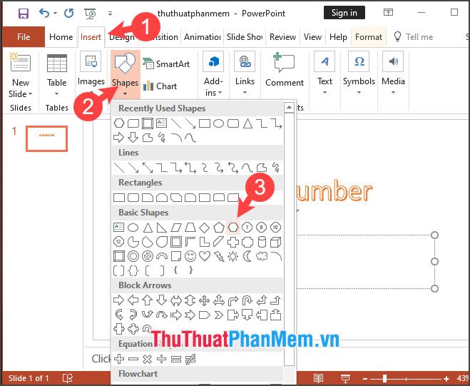This screenshot has height=386, width=470.
Task: Select the Regular Pentagon shape
Action: click(219, 228)
